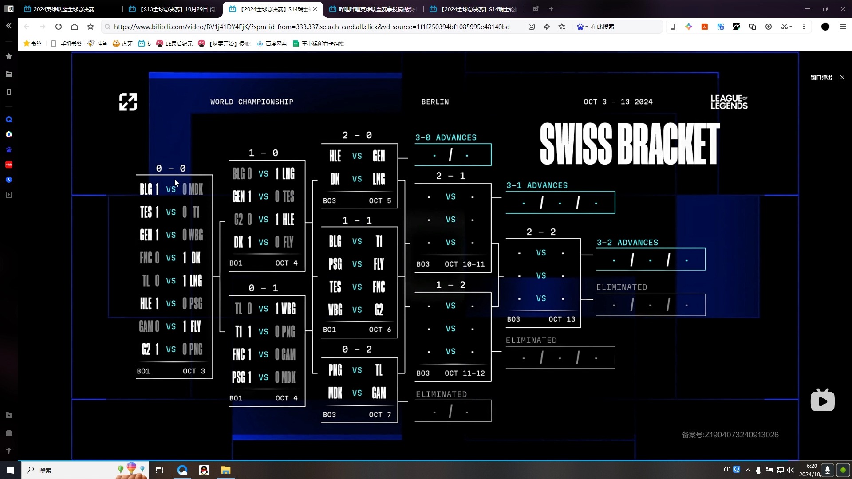Open the '百度网盘' bookmark

tap(272, 43)
